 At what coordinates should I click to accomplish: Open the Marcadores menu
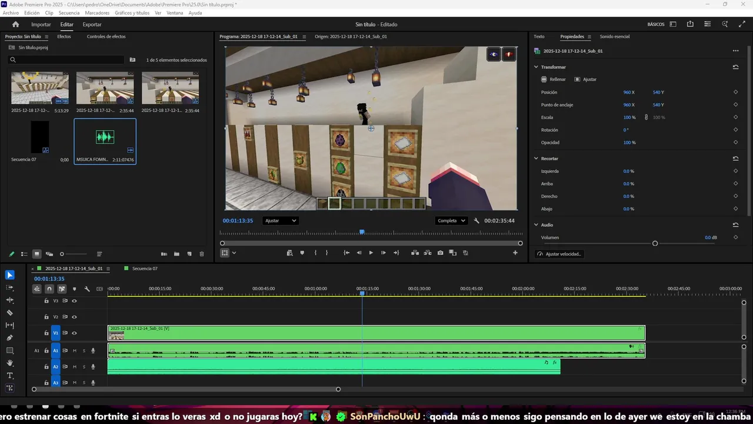pyautogui.click(x=97, y=12)
